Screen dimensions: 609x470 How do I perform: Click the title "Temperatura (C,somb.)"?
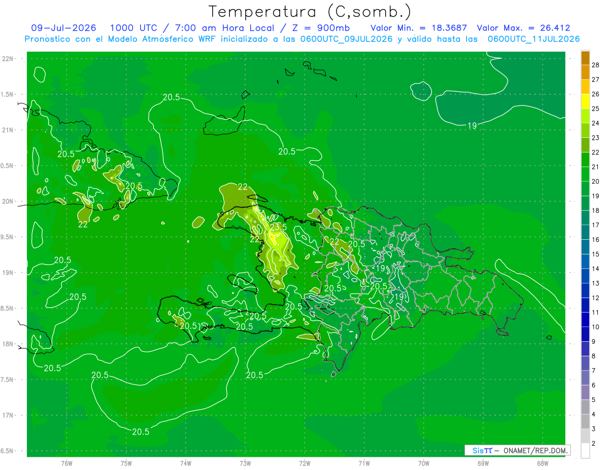[x=310, y=11]
